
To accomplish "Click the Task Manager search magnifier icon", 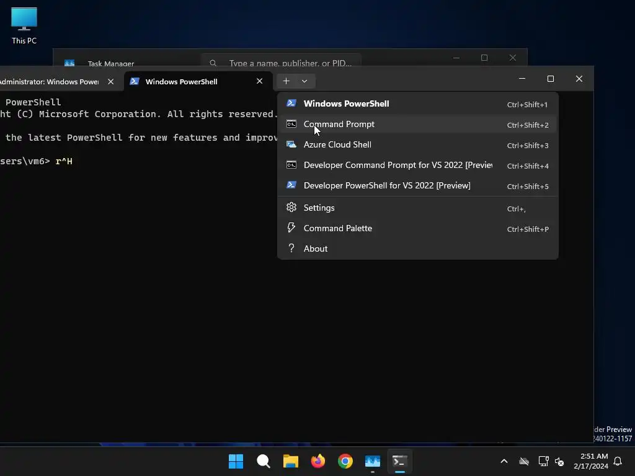I will [213, 63].
